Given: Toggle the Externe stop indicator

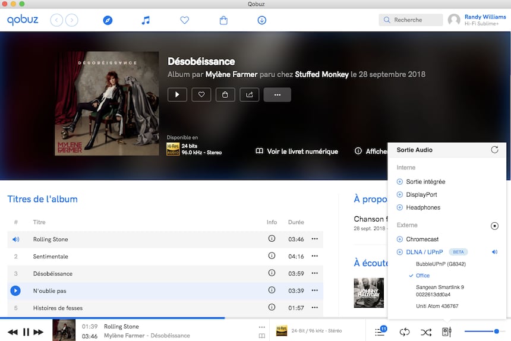Looking at the screenshot, I should tap(494, 226).
